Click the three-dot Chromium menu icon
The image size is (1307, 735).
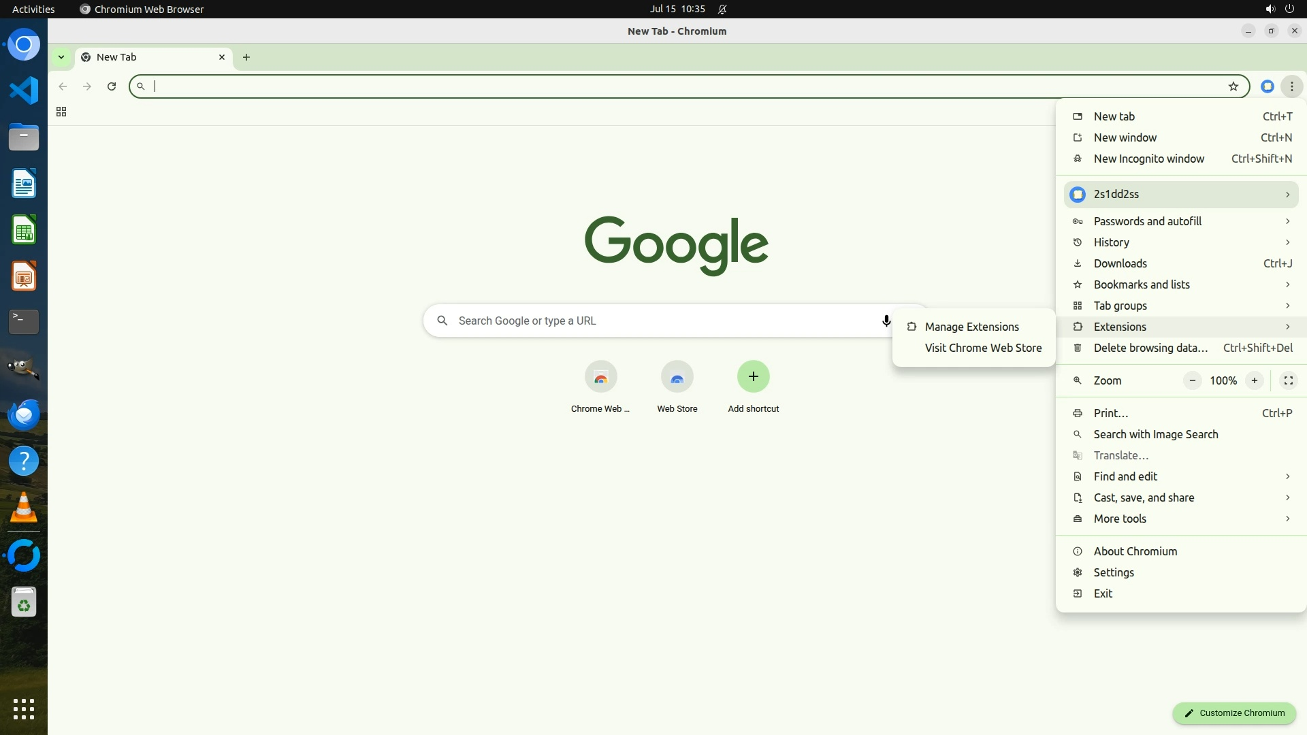(1291, 86)
